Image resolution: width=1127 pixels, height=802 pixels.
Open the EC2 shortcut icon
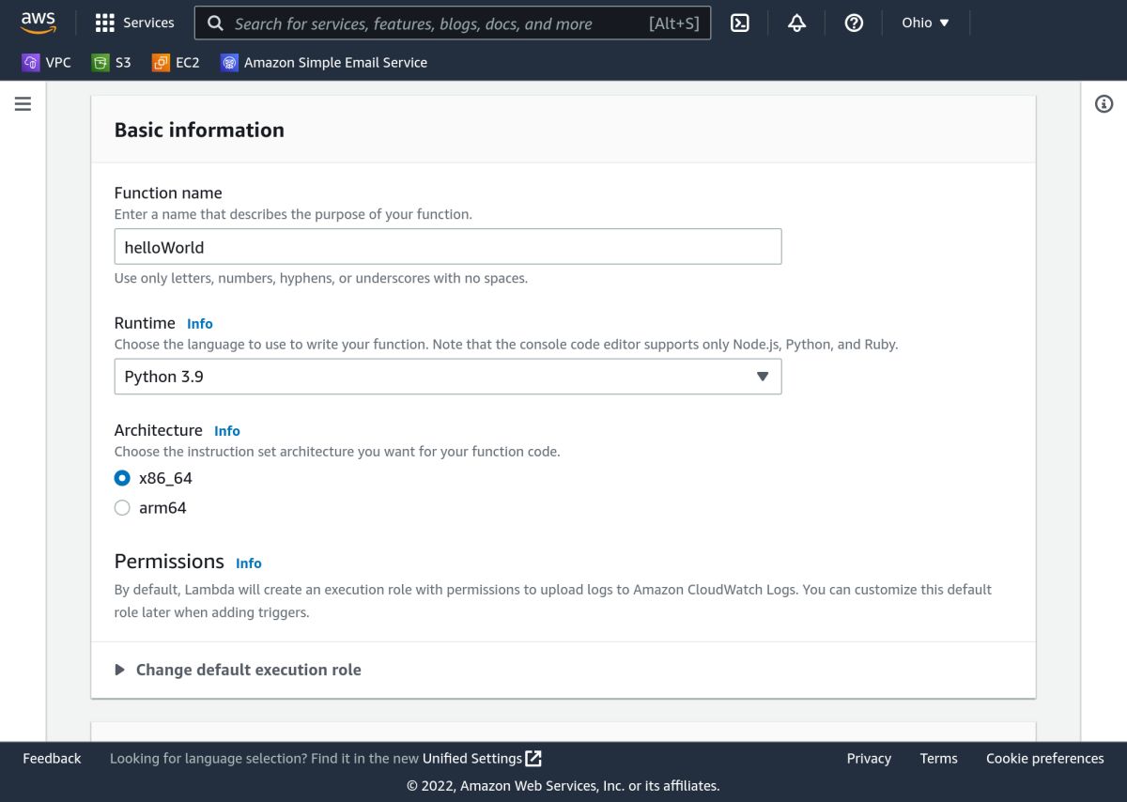click(x=160, y=62)
